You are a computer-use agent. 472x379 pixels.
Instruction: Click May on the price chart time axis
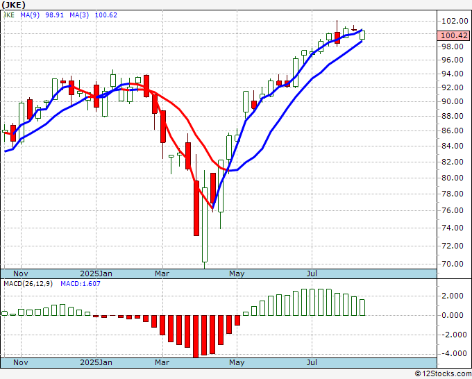click(x=237, y=273)
